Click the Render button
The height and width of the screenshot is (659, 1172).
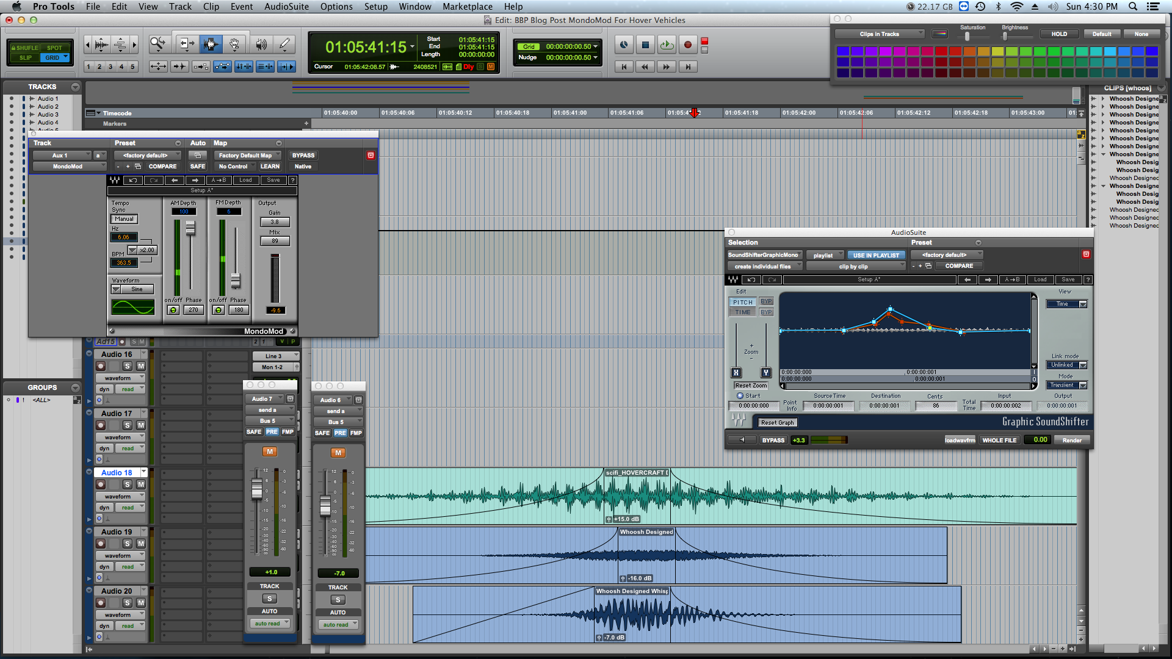point(1072,440)
